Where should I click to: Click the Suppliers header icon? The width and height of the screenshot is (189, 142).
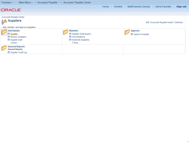pyautogui.click(x=4, y=22)
